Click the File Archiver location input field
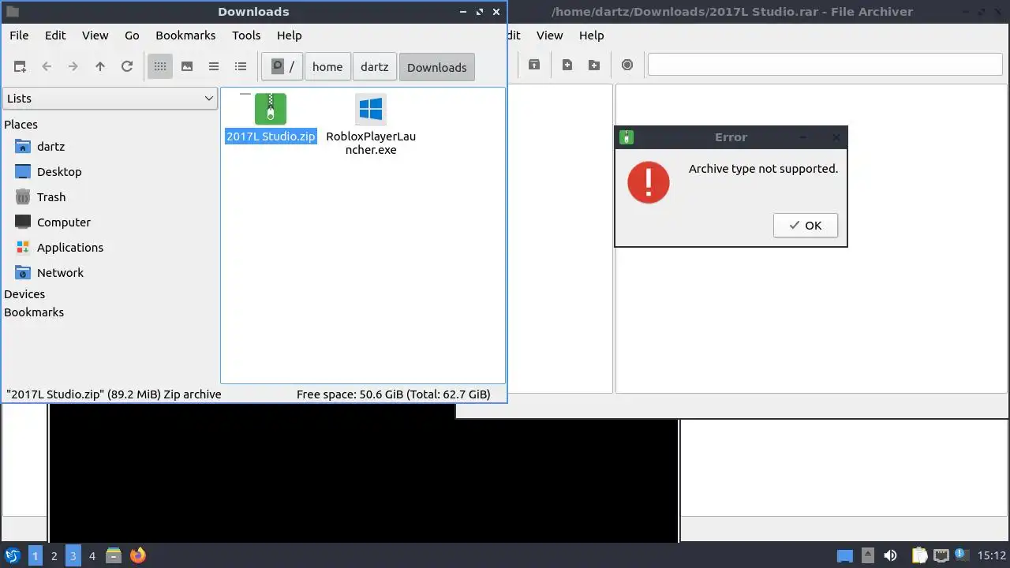Image resolution: width=1010 pixels, height=568 pixels. tap(825, 65)
